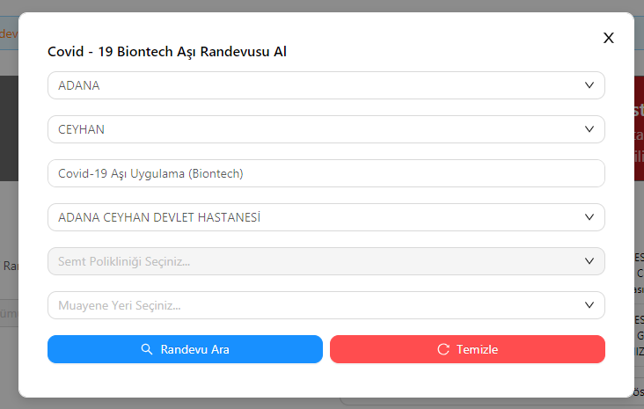Expand the ADANA province chevron arrow
Screen dimensions: 644x409
click(x=589, y=85)
